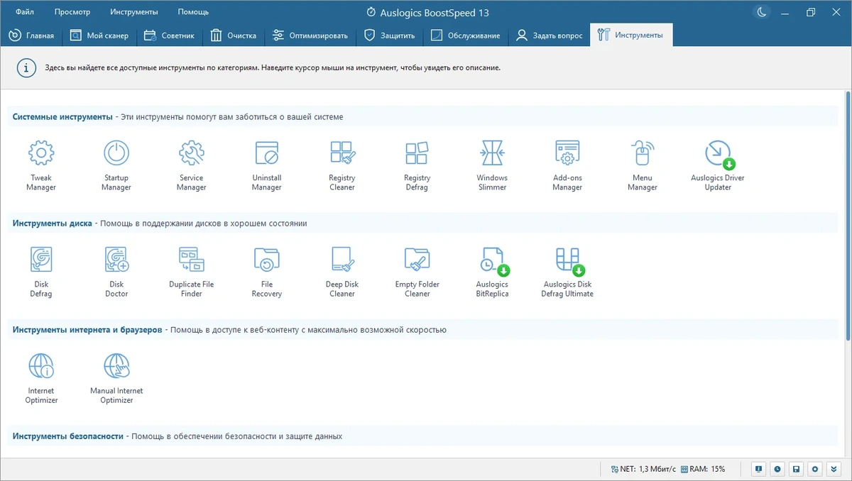Switch to Очистка tab
Viewport: 852px width, 481px height.
pos(233,35)
